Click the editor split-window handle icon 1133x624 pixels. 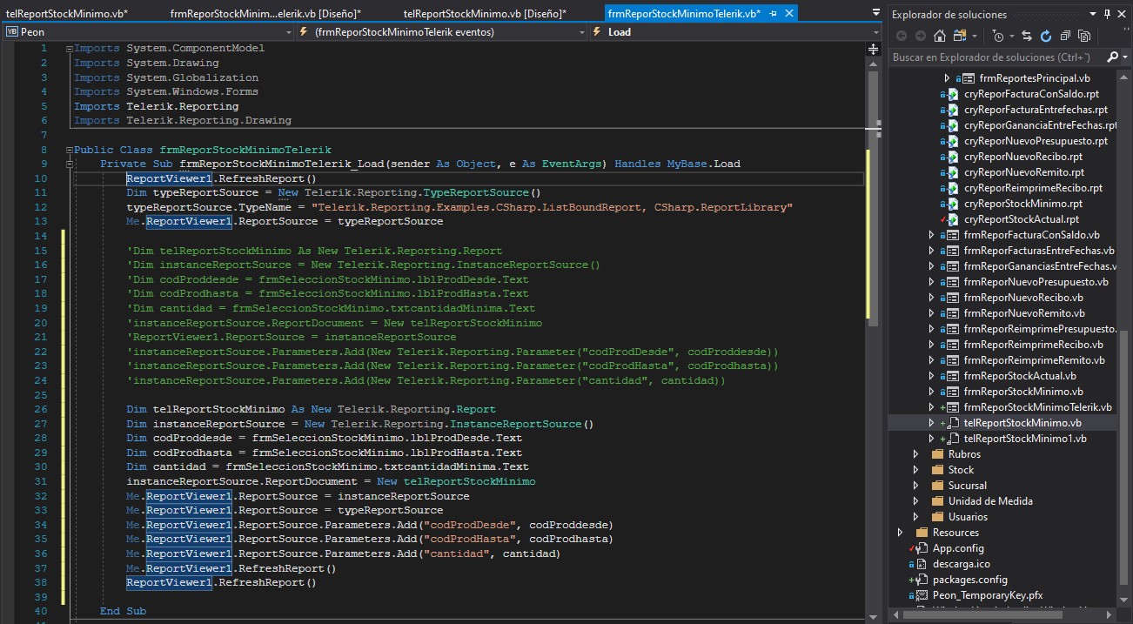click(x=873, y=50)
